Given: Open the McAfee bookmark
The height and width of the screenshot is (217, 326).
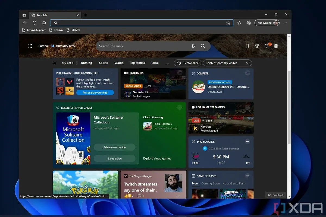Looking at the screenshot, I should tap(73, 30).
